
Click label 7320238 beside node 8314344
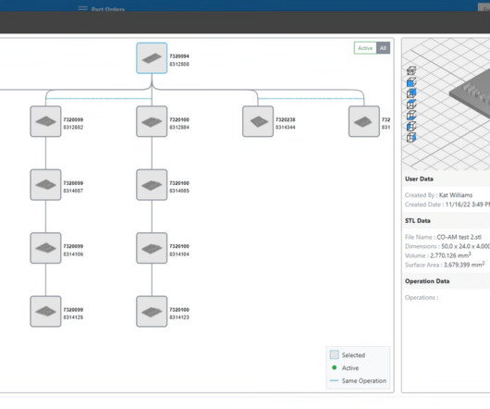pos(286,119)
